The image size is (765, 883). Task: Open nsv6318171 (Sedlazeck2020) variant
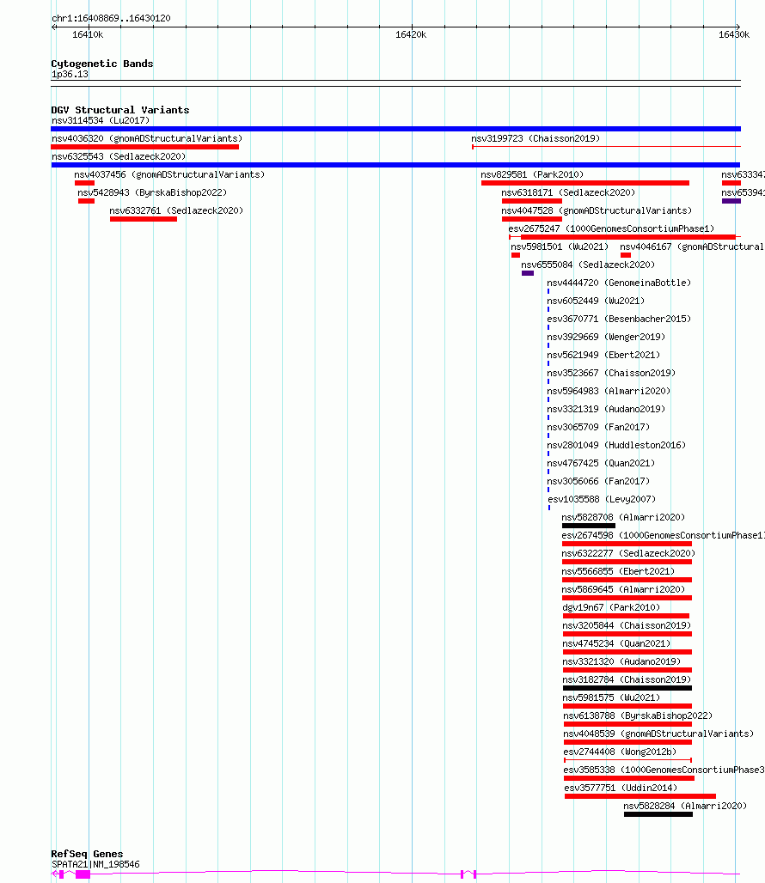[x=568, y=192]
